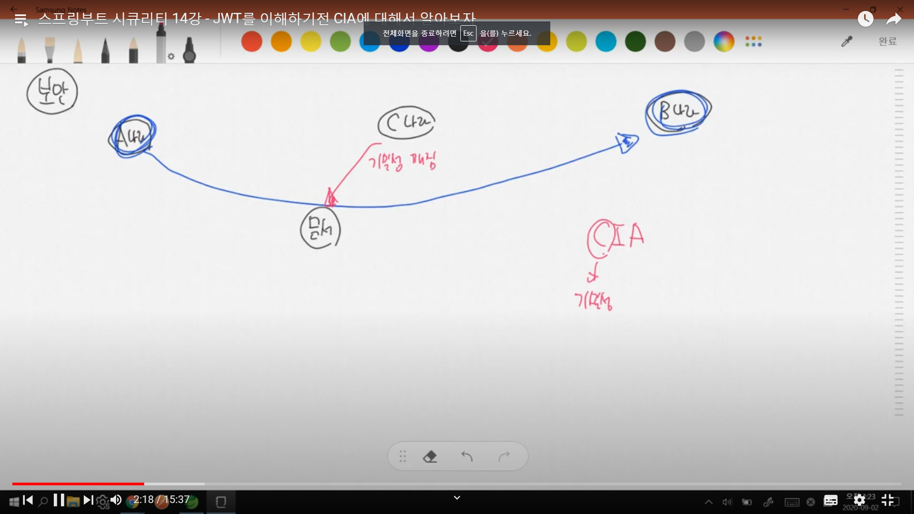The height and width of the screenshot is (514, 914).
Task: Open the rainbow color picker wheel
Action: [724, 42]
